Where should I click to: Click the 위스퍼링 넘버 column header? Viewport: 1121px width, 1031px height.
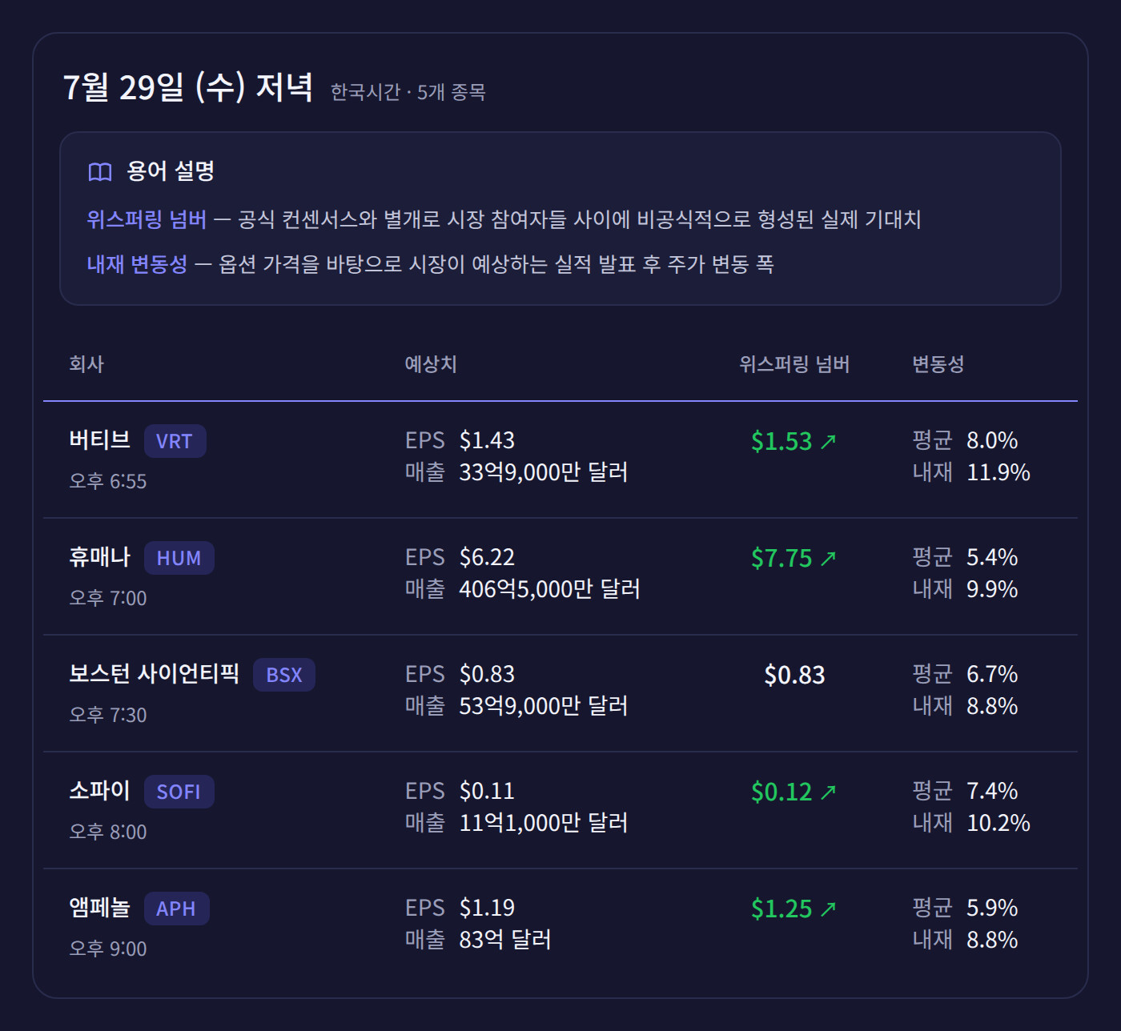pos(794,364)
